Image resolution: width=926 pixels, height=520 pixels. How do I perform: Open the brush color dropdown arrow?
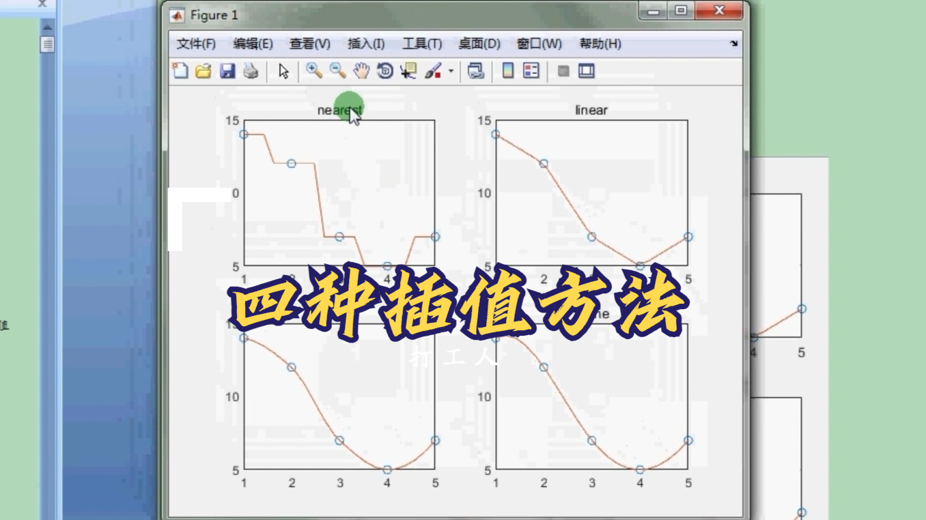pos(451,72)
